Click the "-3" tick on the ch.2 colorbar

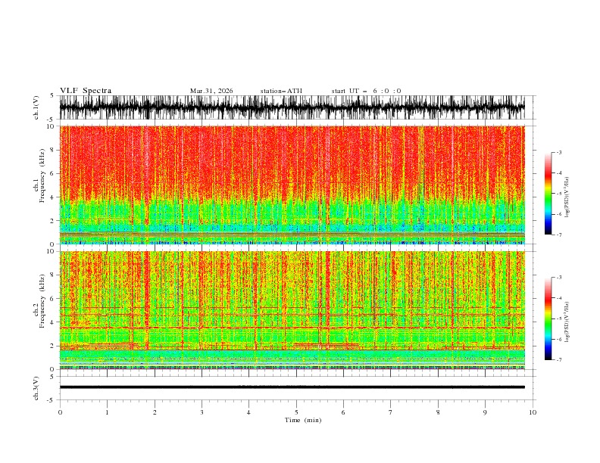point(558,278)
